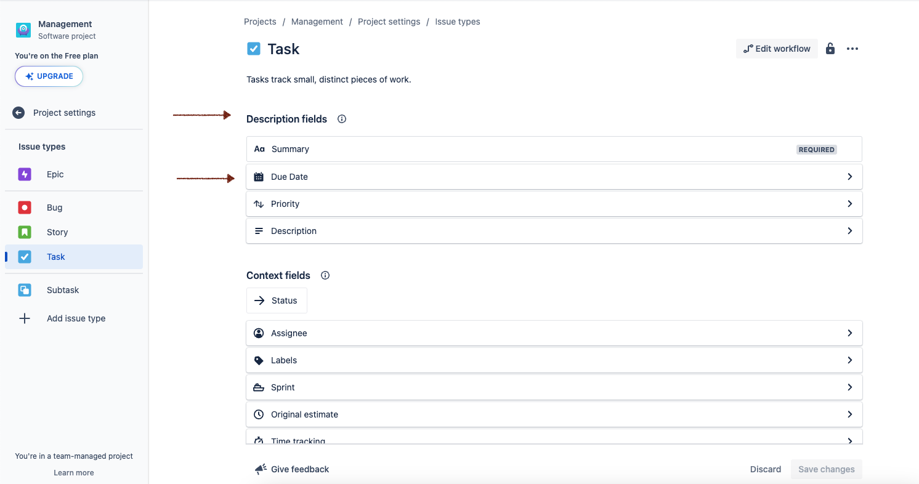Click the back arrow beside Project settings

pos(18,113)
